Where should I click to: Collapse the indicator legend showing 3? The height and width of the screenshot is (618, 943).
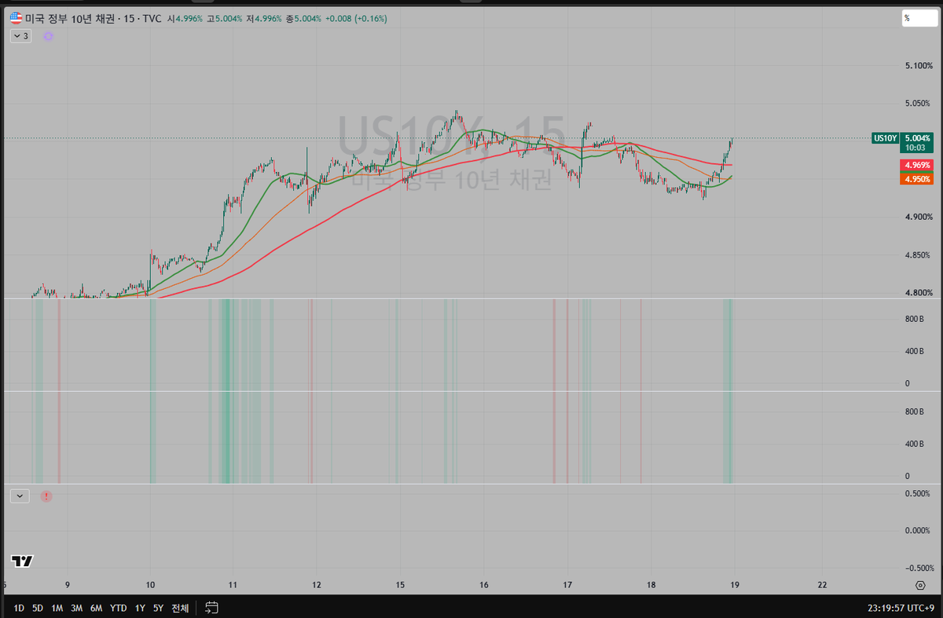tap(20, 36)
